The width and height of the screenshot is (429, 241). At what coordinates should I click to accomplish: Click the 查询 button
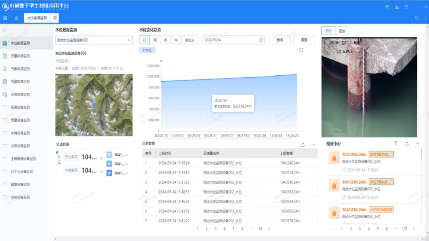[280, 40]
